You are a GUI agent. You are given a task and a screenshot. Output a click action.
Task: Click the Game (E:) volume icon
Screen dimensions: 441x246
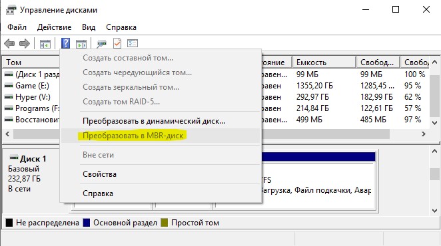coord(9,85)
